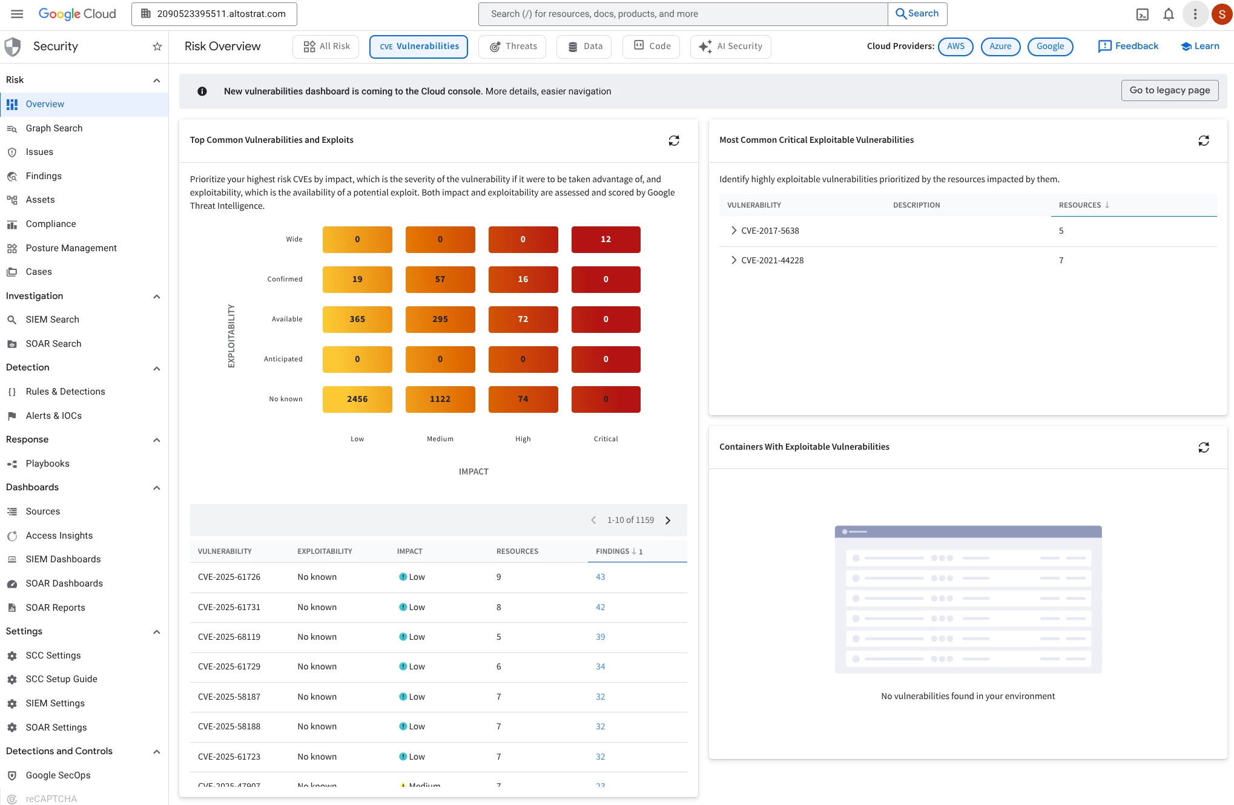Refresh Top Common Vulnerabilities panel
The width and height of the screenshot is (1234, 805).
pos(673,140)
